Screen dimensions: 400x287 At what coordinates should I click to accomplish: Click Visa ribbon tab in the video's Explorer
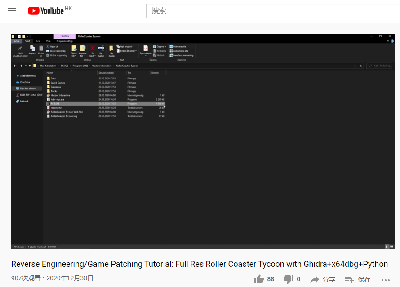click(48, 41)
